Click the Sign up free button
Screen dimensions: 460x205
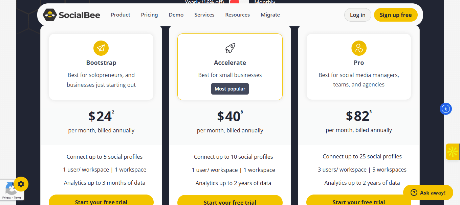coord(395,15)
